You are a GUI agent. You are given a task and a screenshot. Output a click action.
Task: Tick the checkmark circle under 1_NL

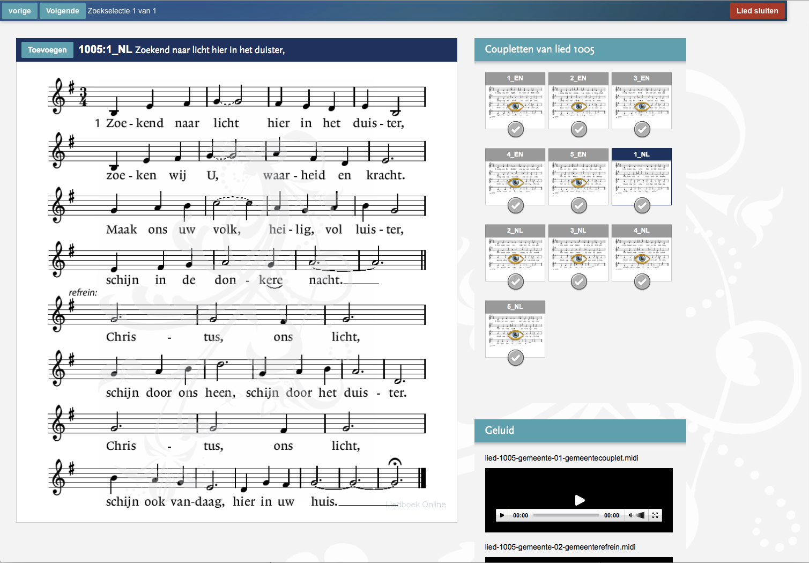(642, 205)
